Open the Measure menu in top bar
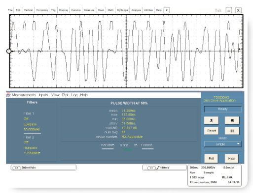Image resolution: width=253 pixels, height=193 pixels. (x=89, y=10)
